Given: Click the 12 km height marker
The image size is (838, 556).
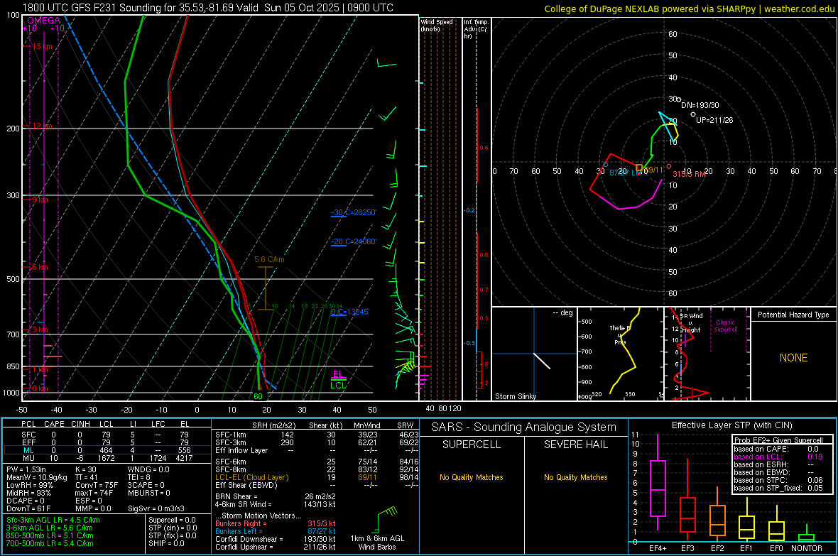Looking at the screenshot, I should [42, 126].
